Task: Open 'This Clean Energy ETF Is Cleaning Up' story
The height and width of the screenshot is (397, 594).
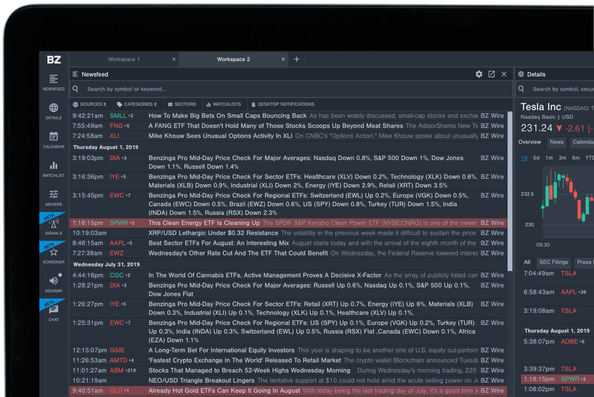Action: [x=204, y=223]
